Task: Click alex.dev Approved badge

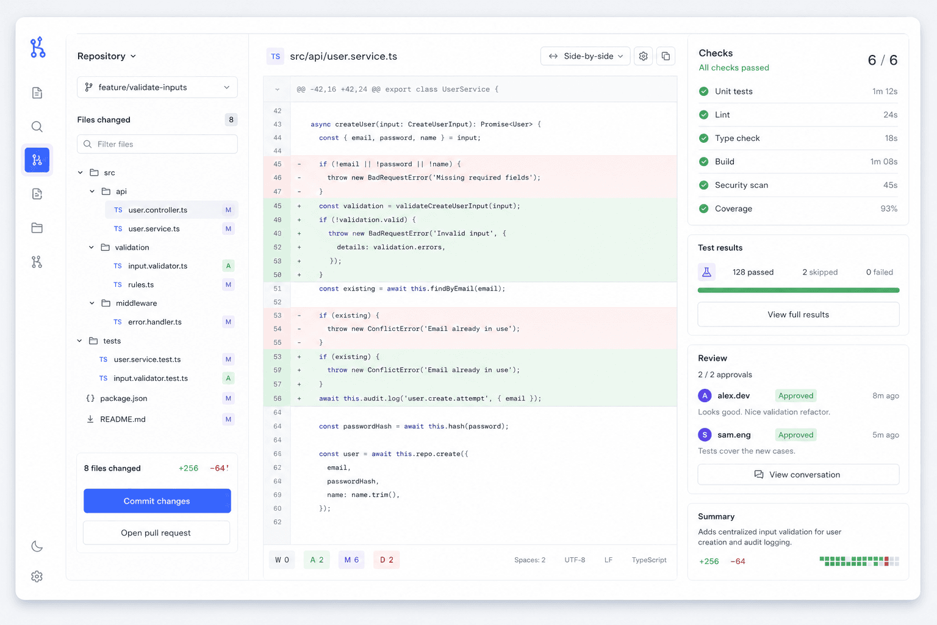Action: pos(796,396)
